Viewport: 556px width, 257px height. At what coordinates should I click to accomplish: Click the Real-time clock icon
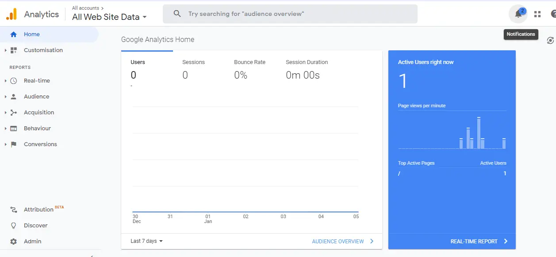[x=14, y=81]
